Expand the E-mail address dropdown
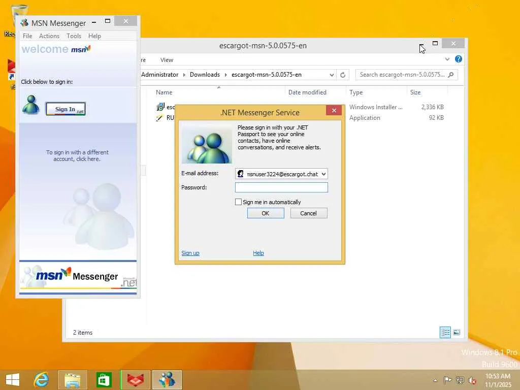520x390 pixels. click(x=323, y=174)
